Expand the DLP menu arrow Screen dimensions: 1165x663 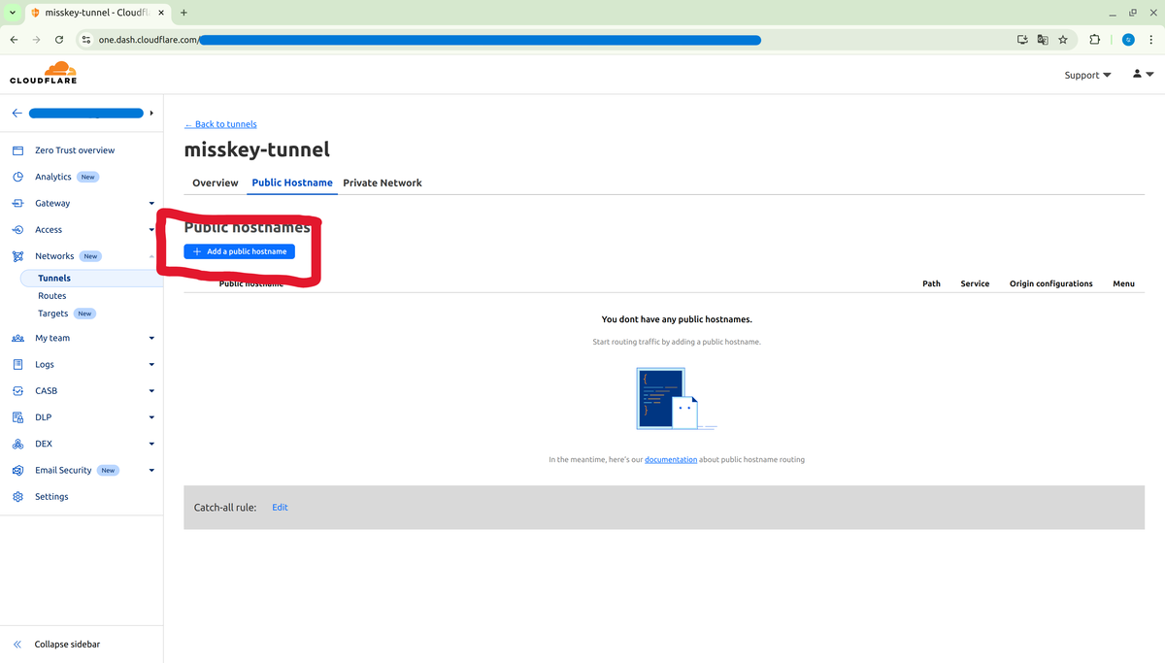[151, 417]
